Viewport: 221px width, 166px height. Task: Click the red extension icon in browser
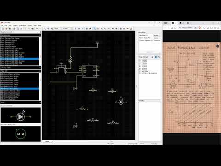(200, 28)
